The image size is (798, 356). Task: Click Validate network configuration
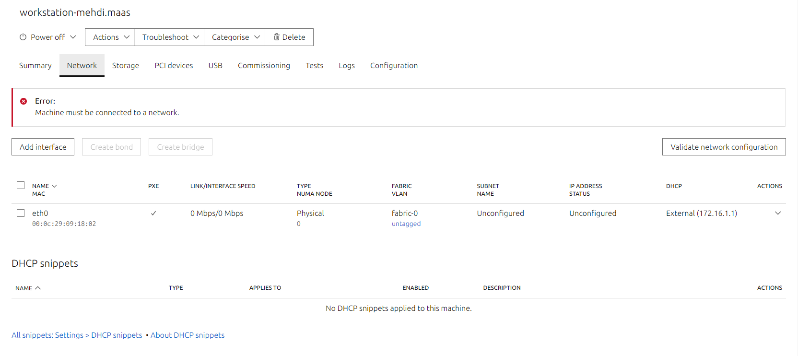point(724,147)
